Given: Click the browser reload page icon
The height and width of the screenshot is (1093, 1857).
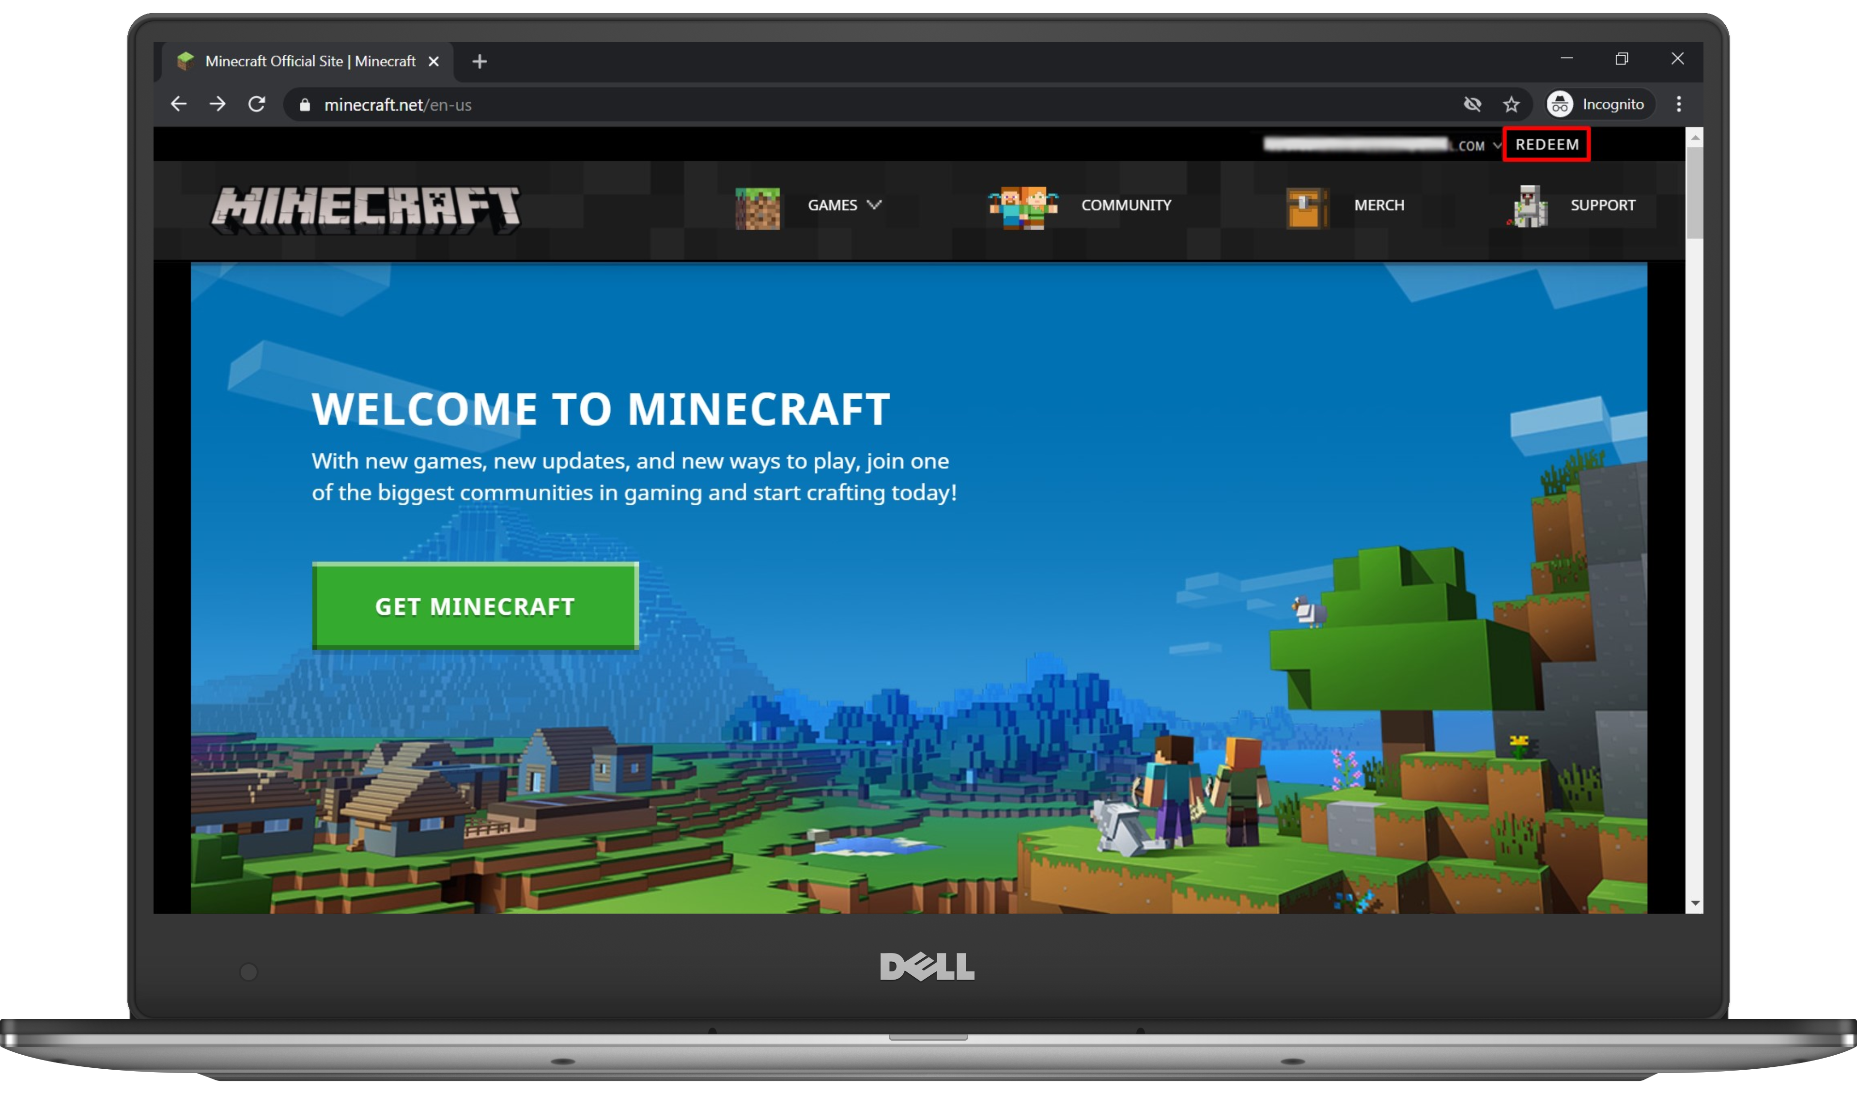Looking at the screenshot, I should (256, 104).
